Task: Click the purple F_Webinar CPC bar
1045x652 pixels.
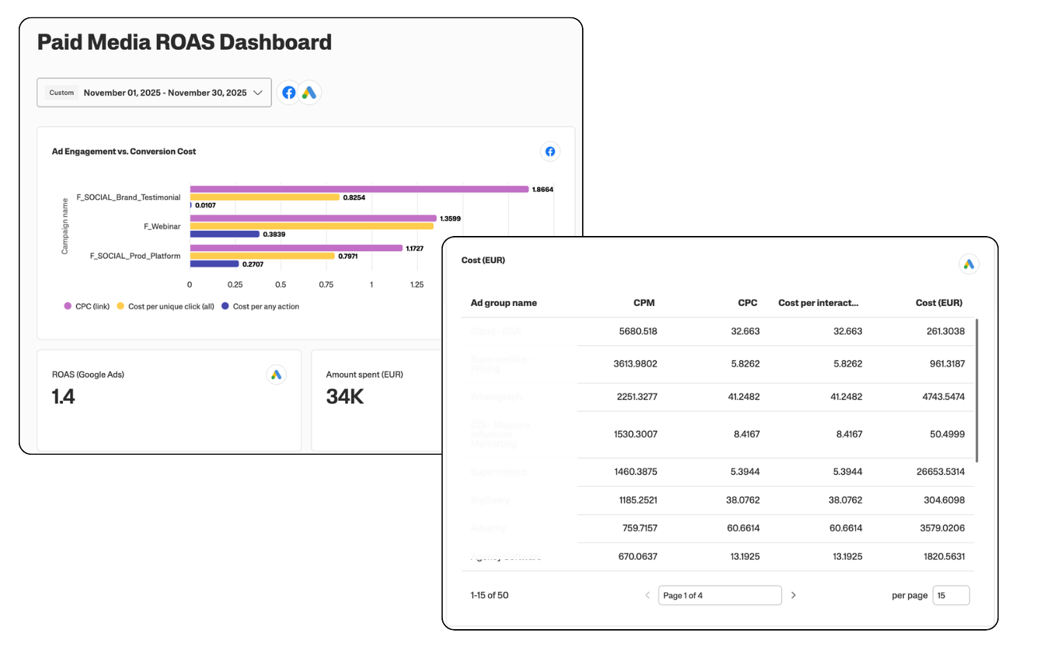Action: coord(313,219)
